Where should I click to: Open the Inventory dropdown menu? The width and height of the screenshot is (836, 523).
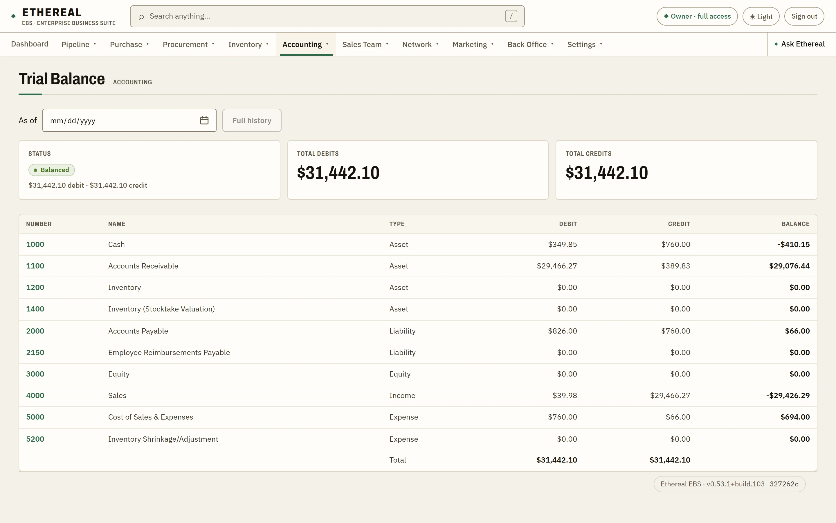click(248, 44)
